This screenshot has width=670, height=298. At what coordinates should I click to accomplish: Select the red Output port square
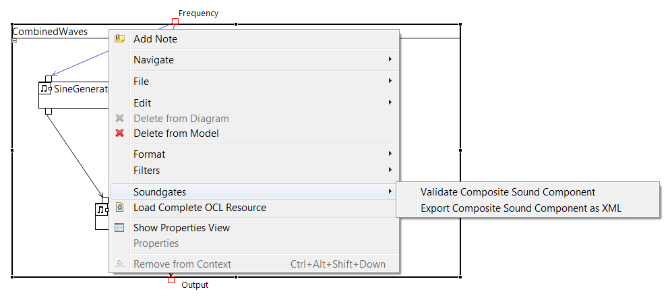click(x=171, y=280)
